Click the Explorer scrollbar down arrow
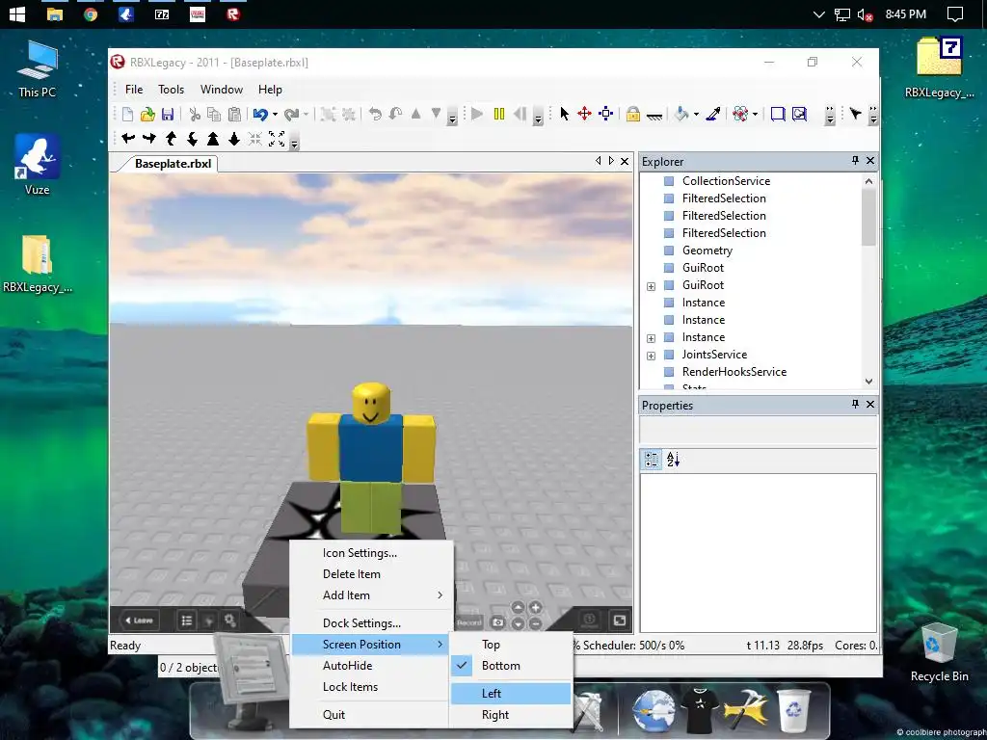The width and height of the screenshot is (987, 740). tap(868, 382)
